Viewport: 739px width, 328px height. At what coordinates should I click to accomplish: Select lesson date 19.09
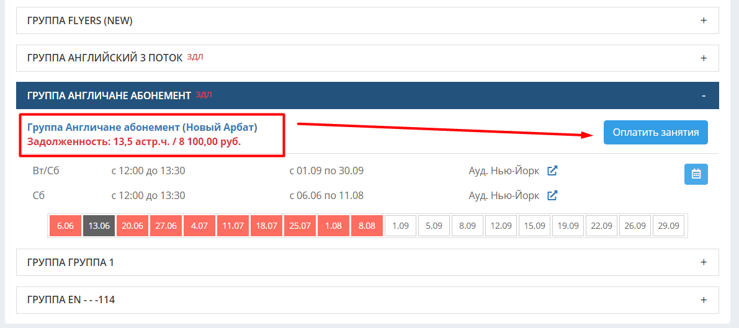coord(568,226)
